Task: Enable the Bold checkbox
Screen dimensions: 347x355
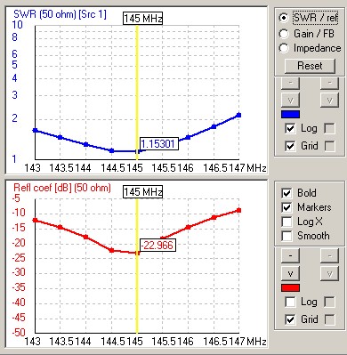Action: (286, 193)
